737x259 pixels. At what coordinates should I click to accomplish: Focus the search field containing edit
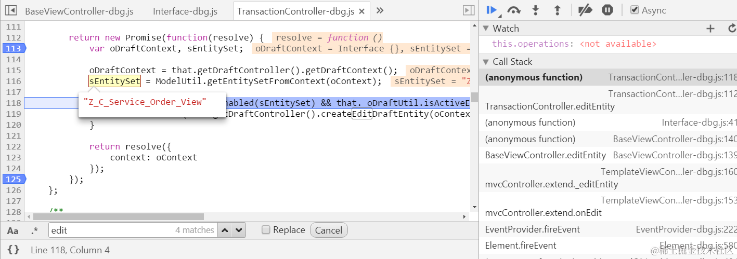pos(133,230)
